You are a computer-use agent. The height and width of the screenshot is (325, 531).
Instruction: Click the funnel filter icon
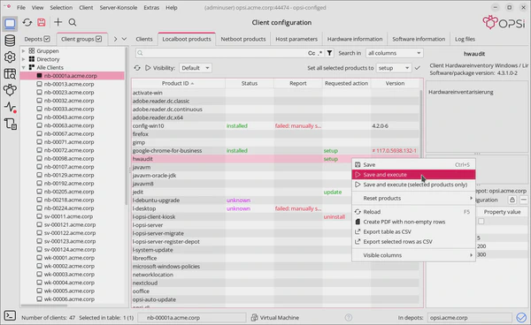click(x=329, y=53)
